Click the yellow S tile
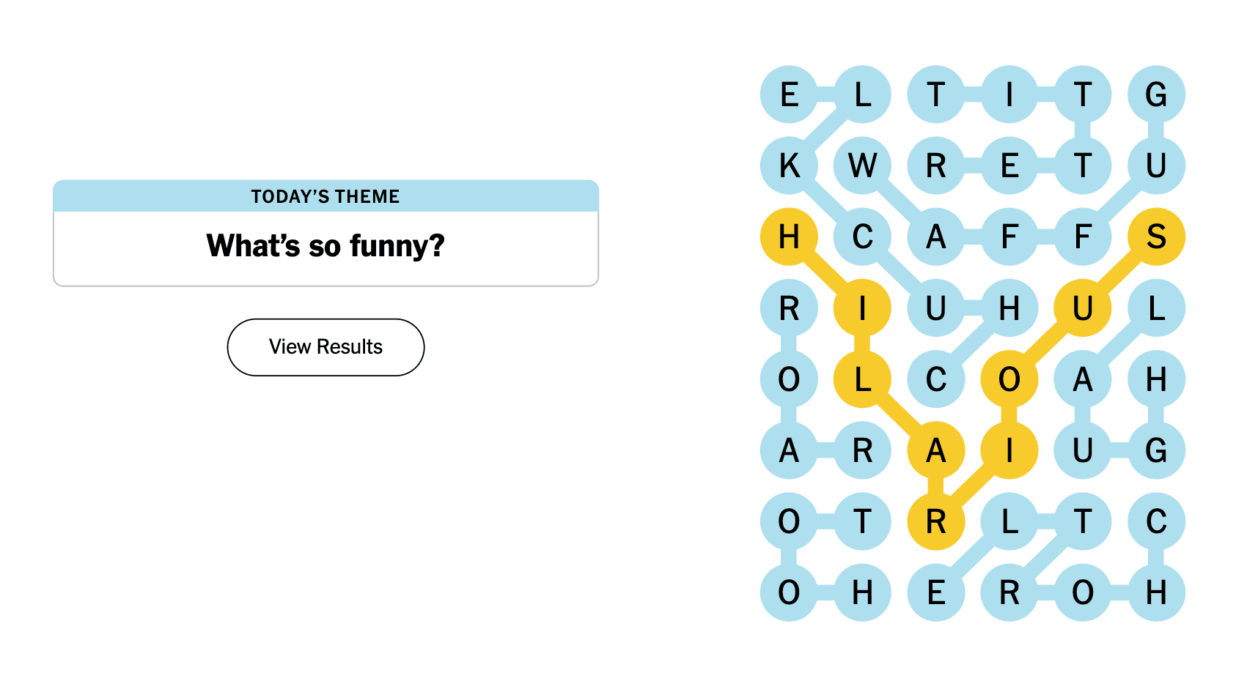Viewport: 1236px width, 681px height. [1156, 237]
